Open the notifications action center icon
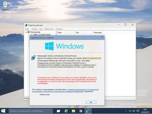This screenshot has width=152, height=114. (138, 111)
